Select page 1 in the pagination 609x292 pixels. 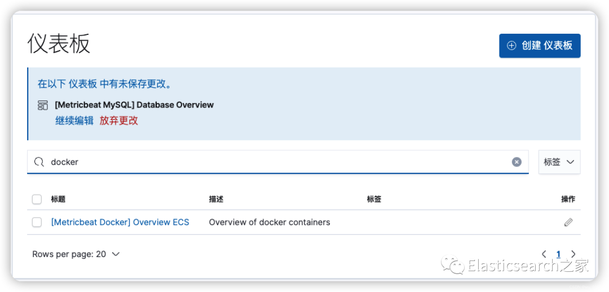pyautogui.click(x=558, y=254)
